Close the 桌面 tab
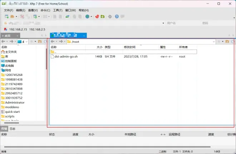Image resolution: width=236 pixels, height=154 pixels. 17,36
